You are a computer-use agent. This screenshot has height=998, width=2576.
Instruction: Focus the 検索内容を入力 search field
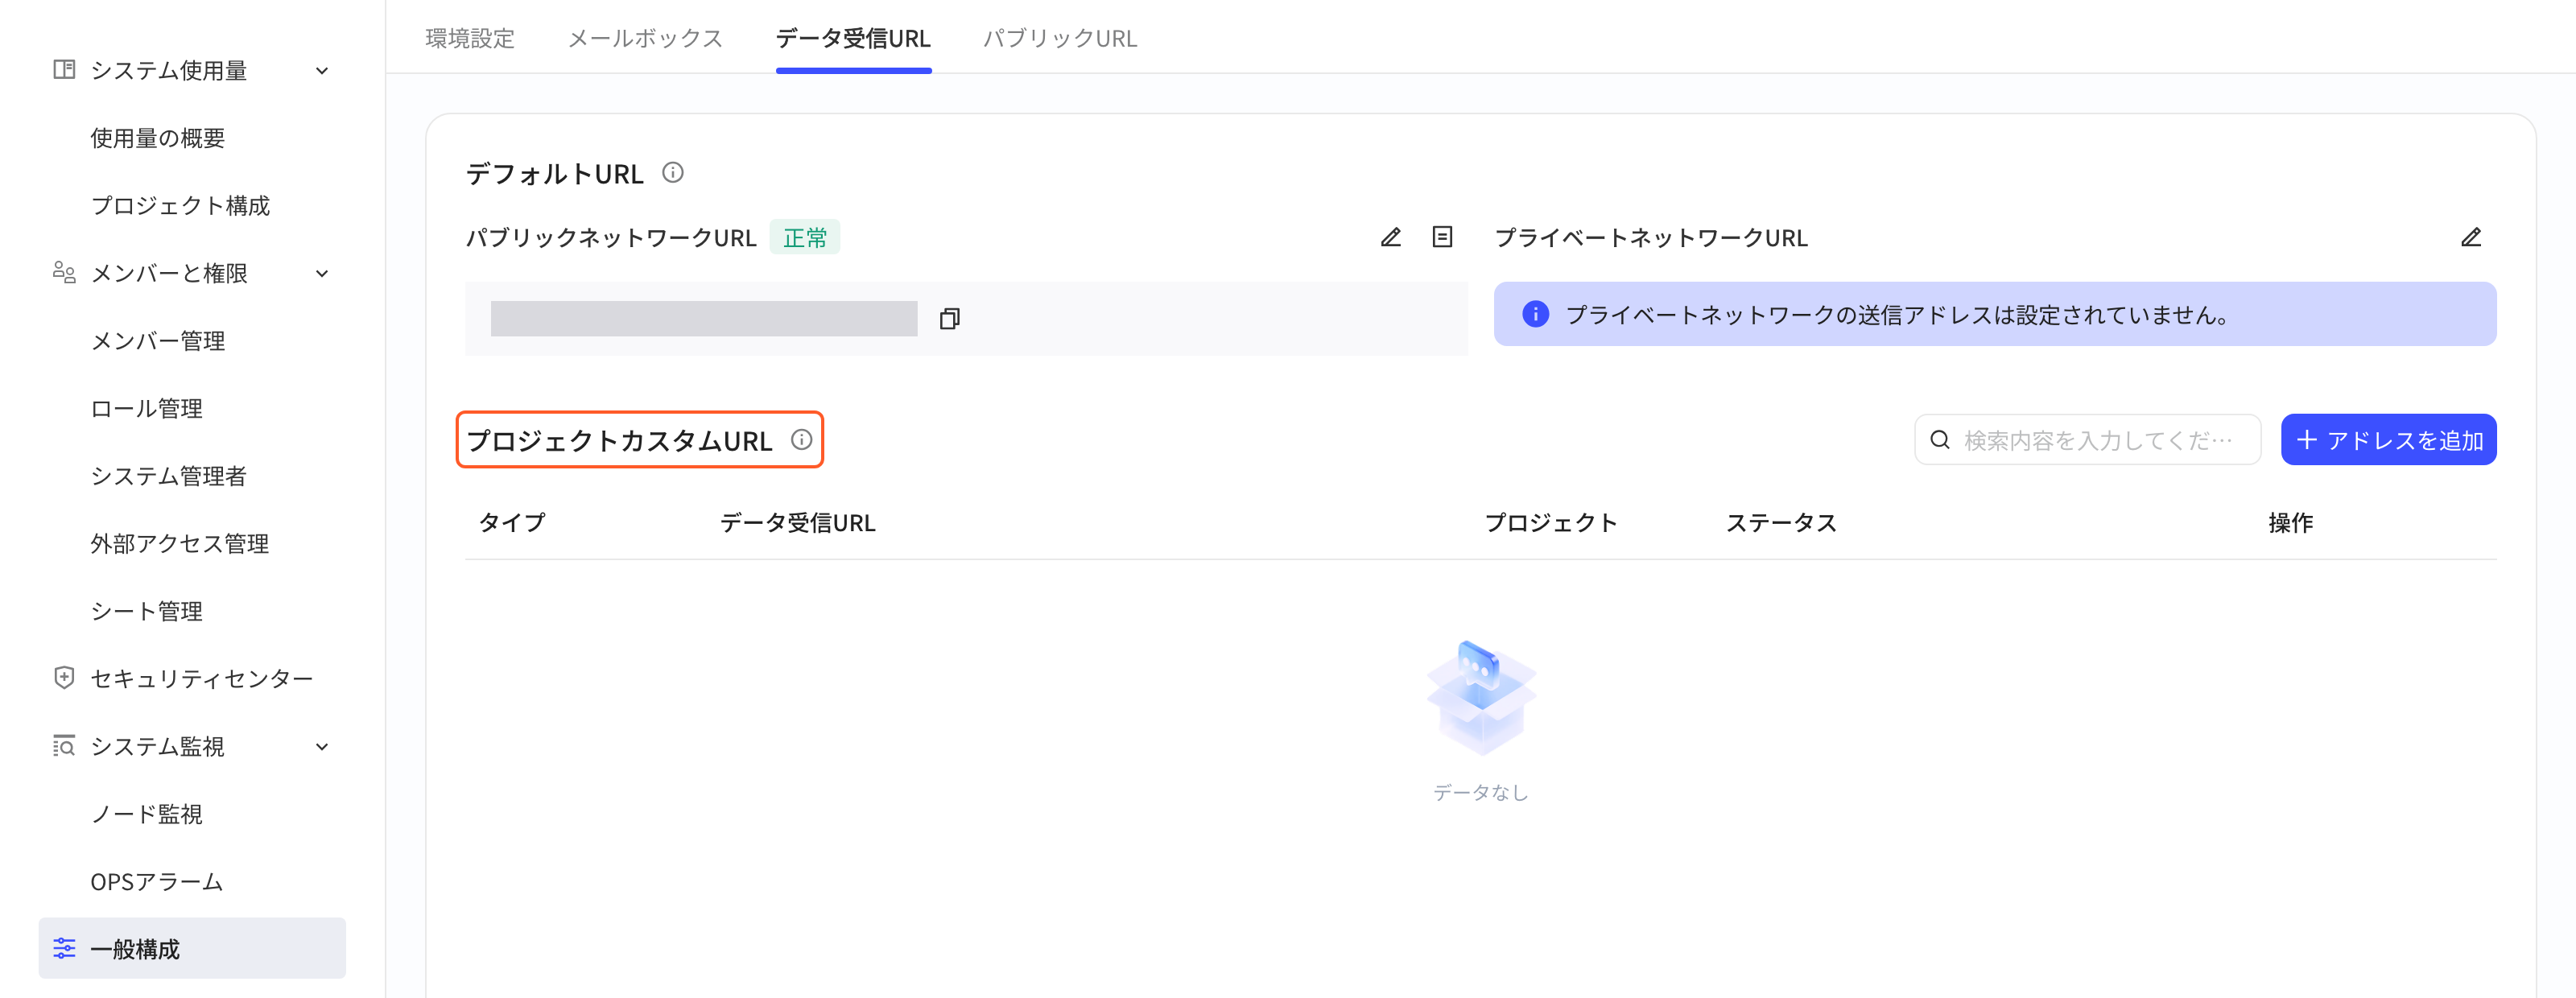tap(2087, 440)
